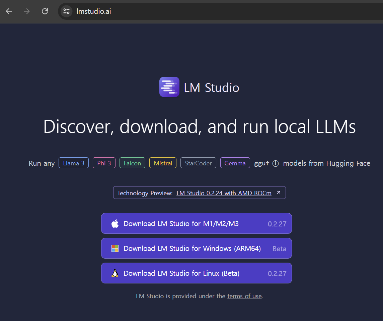Click the Apple logo icon

pyautogui.click(x=115, y=223)
